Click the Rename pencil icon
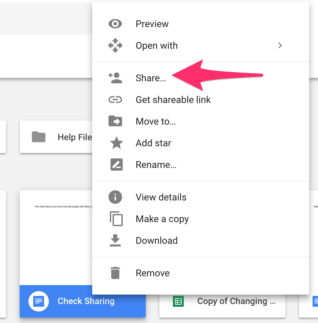Image resolution: width=318 pixels, height=323 pixels. (x=117, y=165)
